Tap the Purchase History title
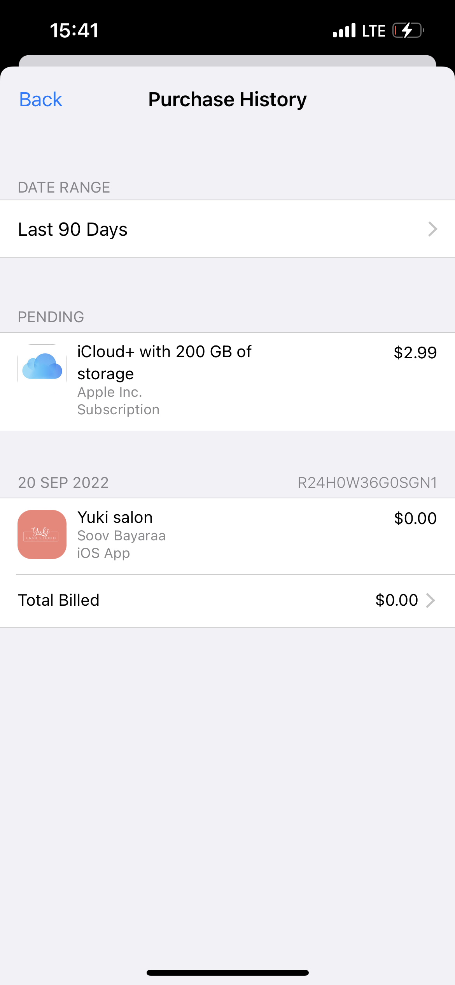Image resolution: width=455 pixels, height=985 pixels. pos(227,100)
